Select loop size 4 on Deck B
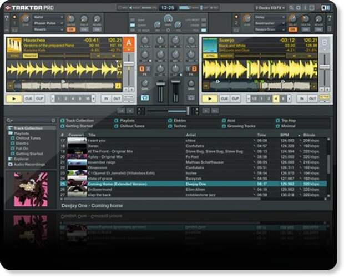 pos(276,98)
